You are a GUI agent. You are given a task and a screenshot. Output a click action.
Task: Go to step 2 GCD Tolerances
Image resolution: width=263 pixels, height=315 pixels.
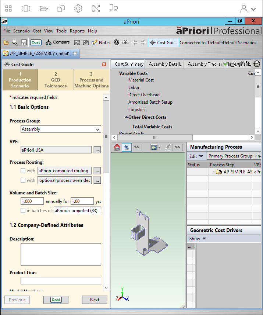point(56,80)
